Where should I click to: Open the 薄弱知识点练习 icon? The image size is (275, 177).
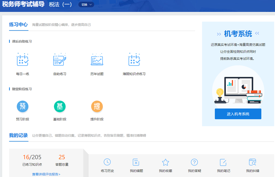point(134,60)
